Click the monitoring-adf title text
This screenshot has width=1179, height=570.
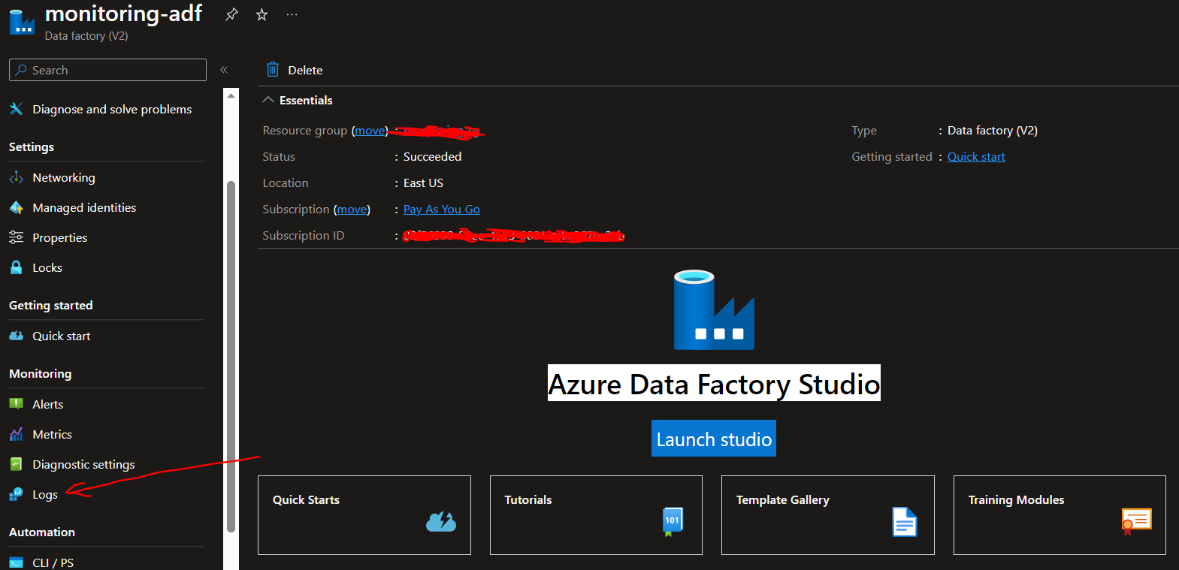point(123,14)
